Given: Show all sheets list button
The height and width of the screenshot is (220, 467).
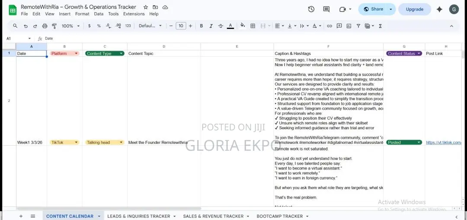Looking at the screenshot, I should [33, 216].
